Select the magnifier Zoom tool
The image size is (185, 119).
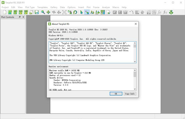click(43, 12)
